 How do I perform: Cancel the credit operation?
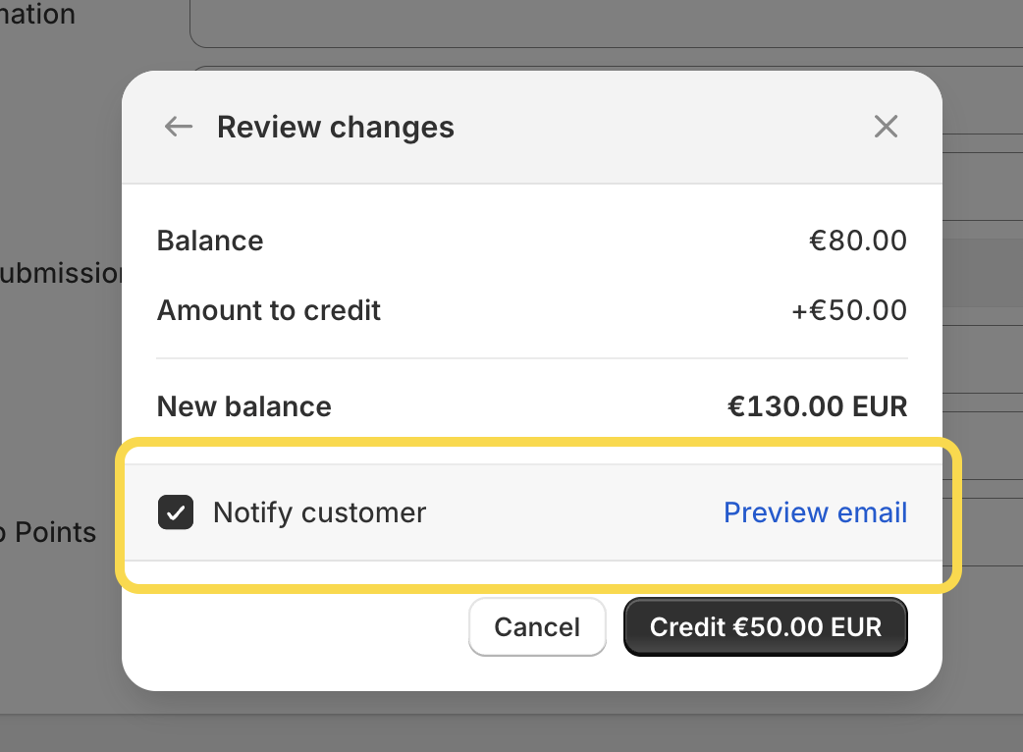point(537,626)
